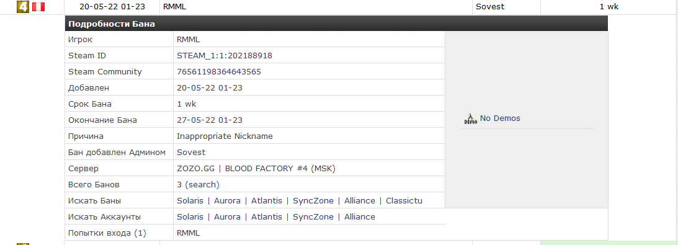678x245 pixels.
Task: Search bans on SyncZone
Action: [x=313, y=200]
